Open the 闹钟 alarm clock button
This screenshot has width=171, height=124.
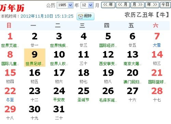[85, 16]
